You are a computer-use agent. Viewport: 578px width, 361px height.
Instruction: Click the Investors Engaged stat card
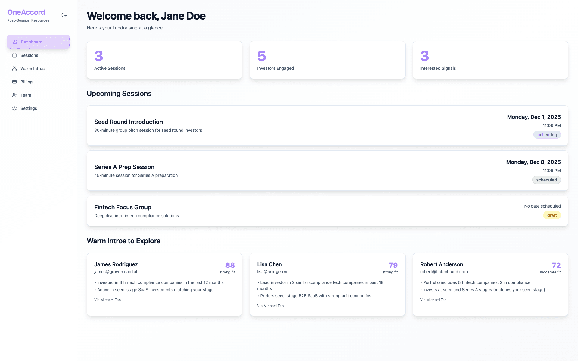coord(327,60)
